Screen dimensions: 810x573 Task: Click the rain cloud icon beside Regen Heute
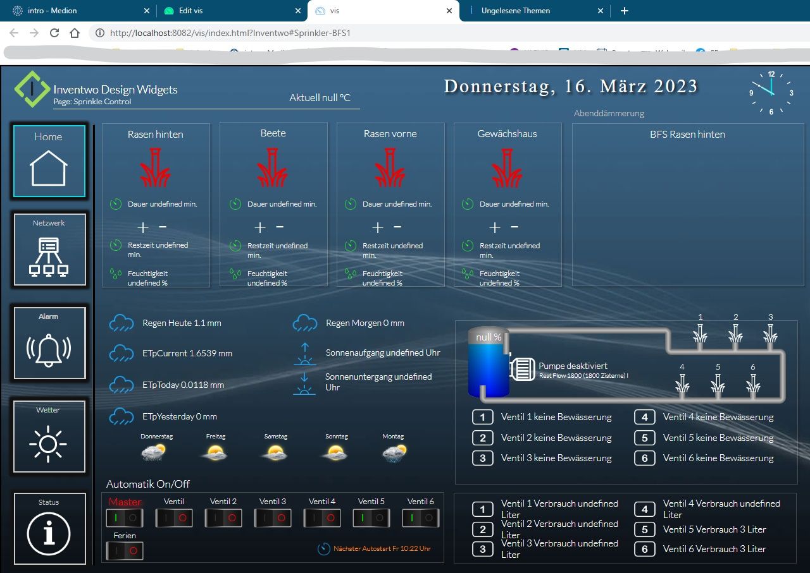point(121,323)
